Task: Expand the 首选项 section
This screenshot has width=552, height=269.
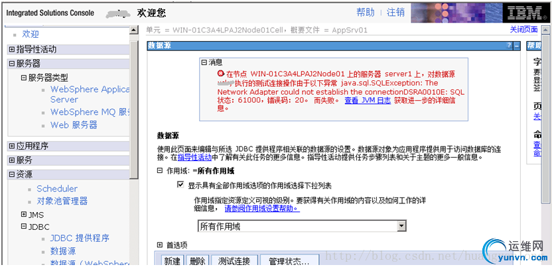Action: (160, 244)
